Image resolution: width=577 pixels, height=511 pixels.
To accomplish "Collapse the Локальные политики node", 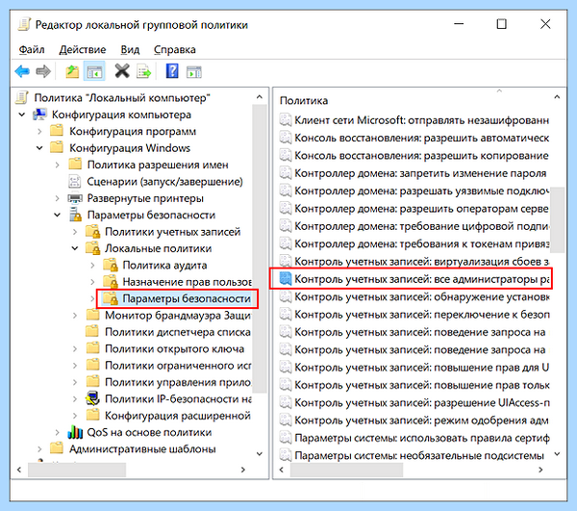I will pos(75,248).
